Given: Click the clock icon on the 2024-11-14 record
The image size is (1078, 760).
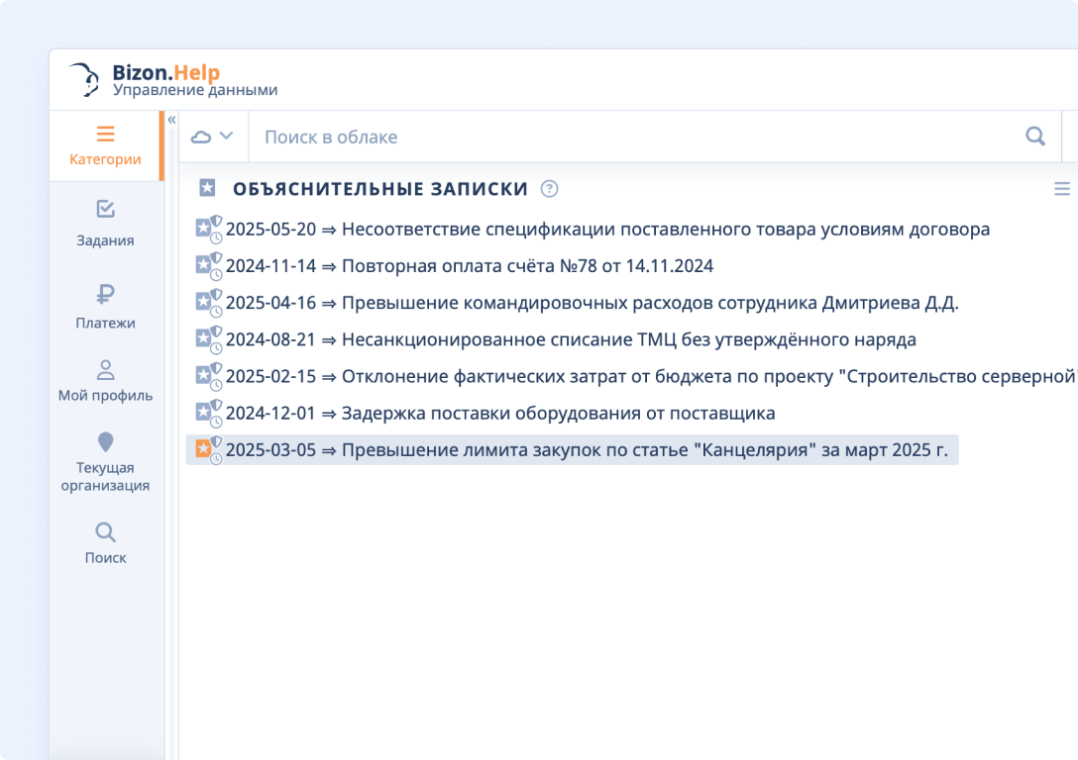Looking at the screenshot, I should (218, 274).
